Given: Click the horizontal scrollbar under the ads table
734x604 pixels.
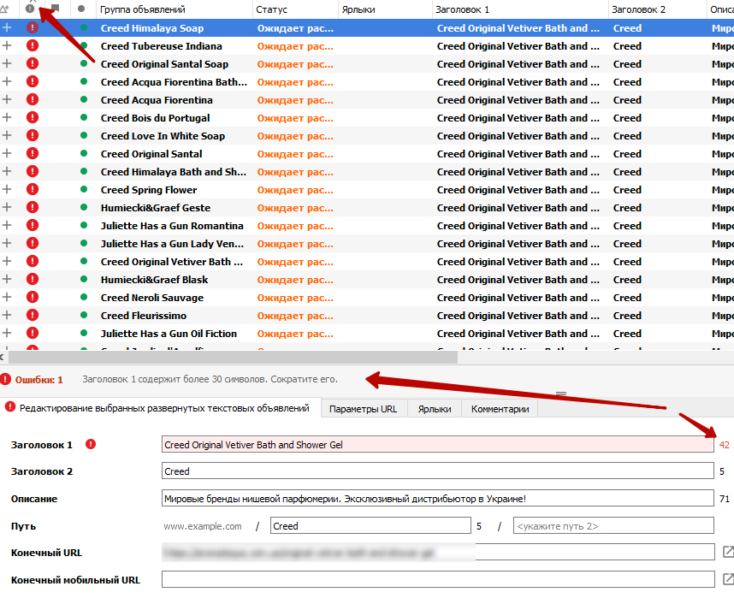Looking at the screenshot, I should pyautogui.click(x=233, y=358).
